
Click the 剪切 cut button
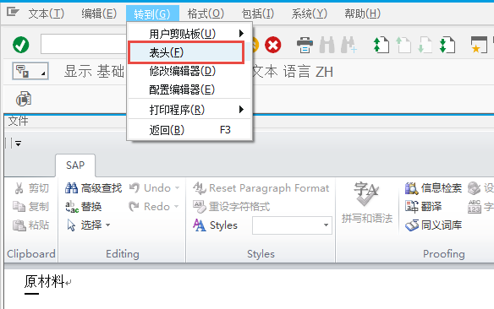[31, 188]
